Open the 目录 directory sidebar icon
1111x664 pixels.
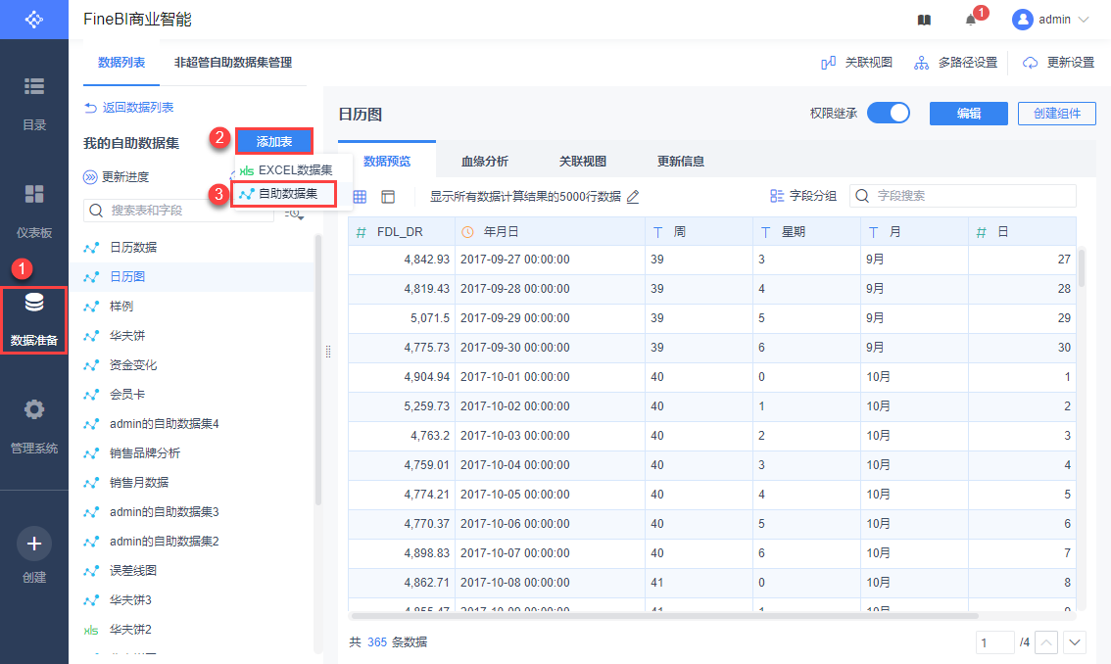point(34,87)
